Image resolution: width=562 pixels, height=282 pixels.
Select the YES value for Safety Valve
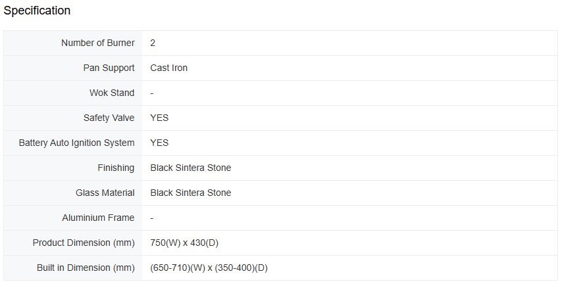(159, 118)
